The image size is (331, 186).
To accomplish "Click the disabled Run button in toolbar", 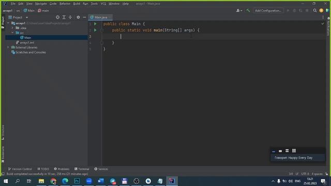I will tap(288, 10).
